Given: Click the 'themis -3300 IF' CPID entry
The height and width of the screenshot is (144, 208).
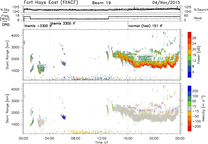Looking at the screenshot, I should [38, 26].
